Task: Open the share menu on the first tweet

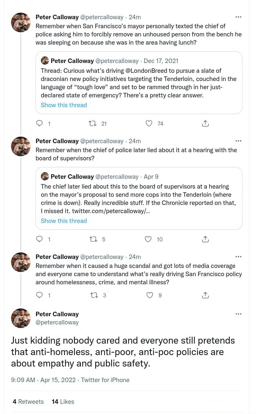Action: click(x=206, y=123)
